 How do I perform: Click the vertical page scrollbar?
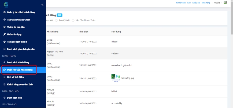[232, 21]
